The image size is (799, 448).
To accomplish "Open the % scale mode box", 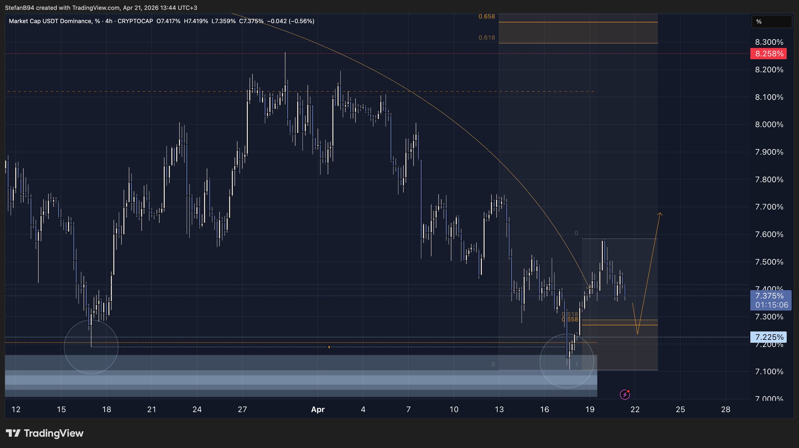I will click(771, 22).
